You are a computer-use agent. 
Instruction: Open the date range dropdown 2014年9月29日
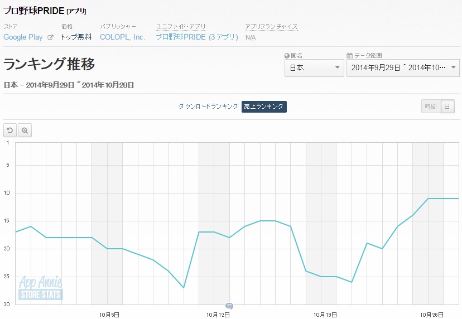pyautogui.click(x=403, y=67)
